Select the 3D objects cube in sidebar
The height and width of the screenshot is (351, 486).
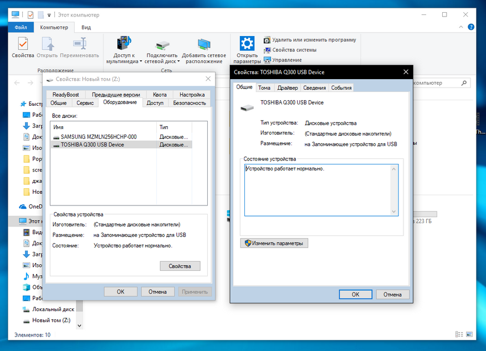tap(27, 287)
